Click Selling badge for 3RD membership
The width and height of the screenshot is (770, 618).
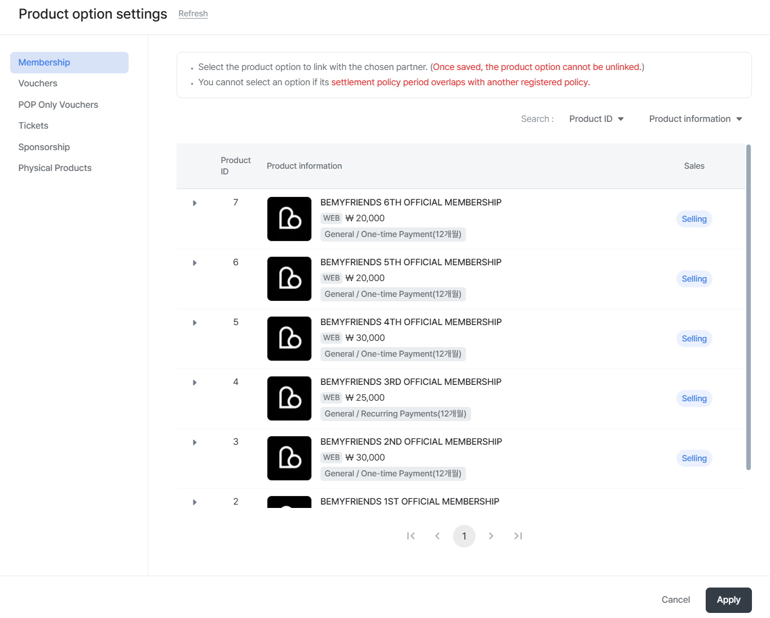(694, 398)
